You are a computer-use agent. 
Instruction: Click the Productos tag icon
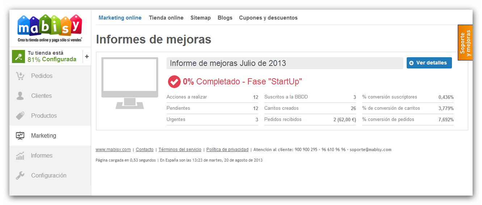coord(20,116)
